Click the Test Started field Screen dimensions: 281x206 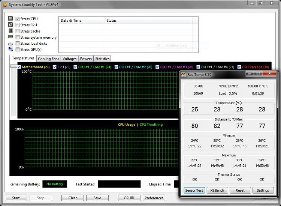[119, 184]
